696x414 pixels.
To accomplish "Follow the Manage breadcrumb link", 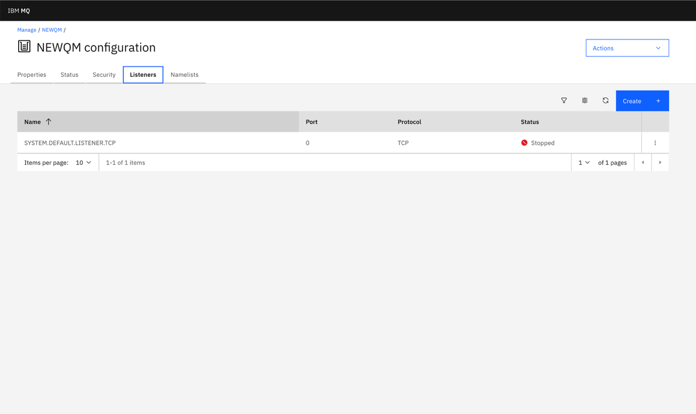I will (x=27, y=30).
